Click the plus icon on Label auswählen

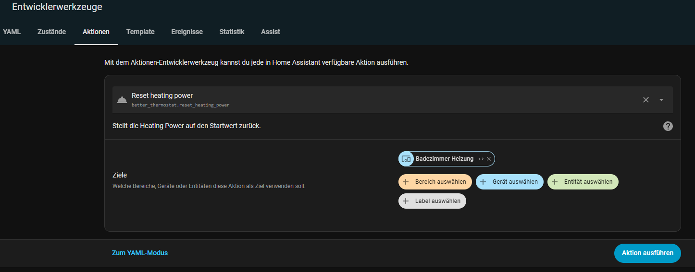[x=406, y=201]
